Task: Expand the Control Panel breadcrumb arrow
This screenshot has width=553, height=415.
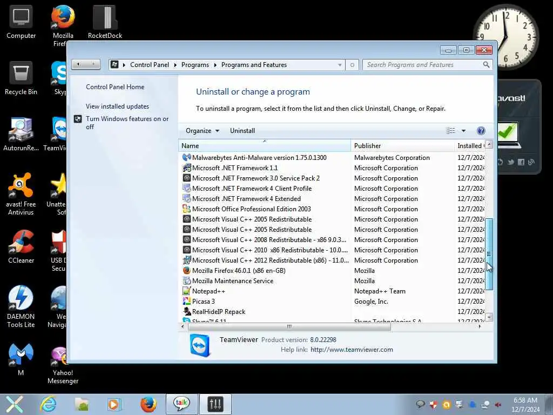Action: [176, 65]
